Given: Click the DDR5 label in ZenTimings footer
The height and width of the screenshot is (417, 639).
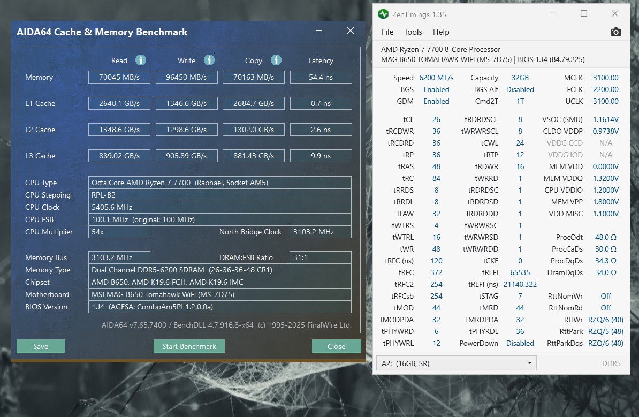Looking at the screenshot, I should click(x=611, y=363).
